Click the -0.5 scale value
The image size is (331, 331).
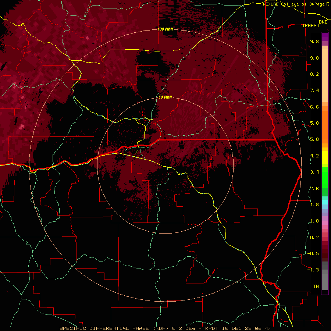[313, 254]
